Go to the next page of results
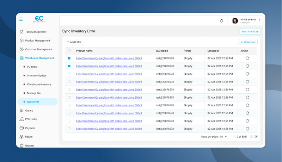282x162 pixels. tap(256, 137)
